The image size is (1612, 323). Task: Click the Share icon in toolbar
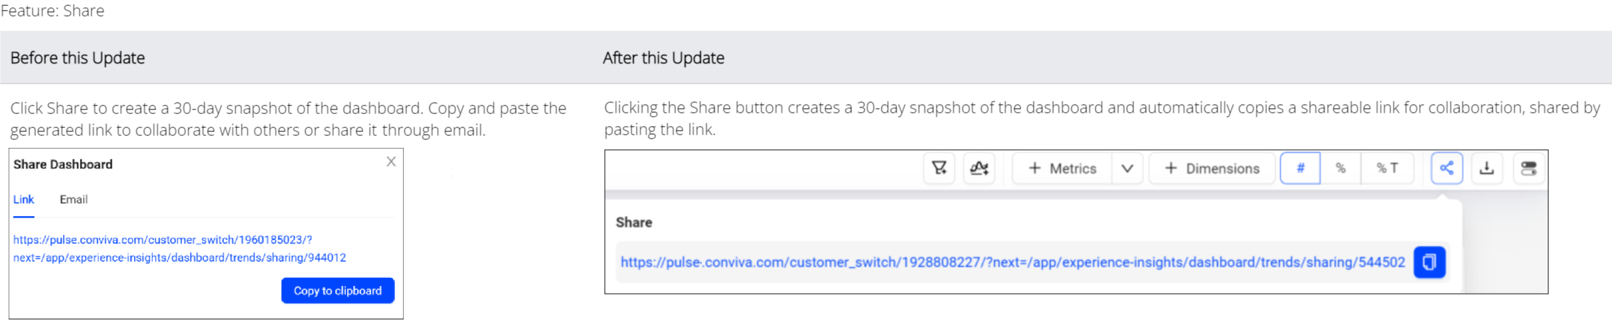(1447, 168)
